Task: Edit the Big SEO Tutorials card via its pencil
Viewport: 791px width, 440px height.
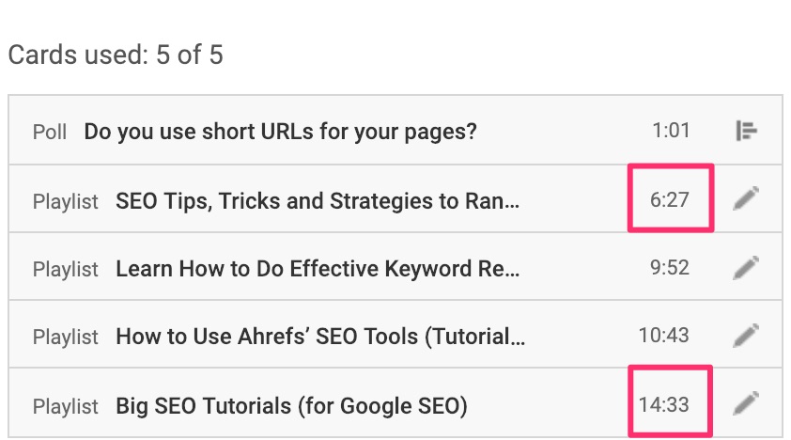Action: click(x=746, y=405)
